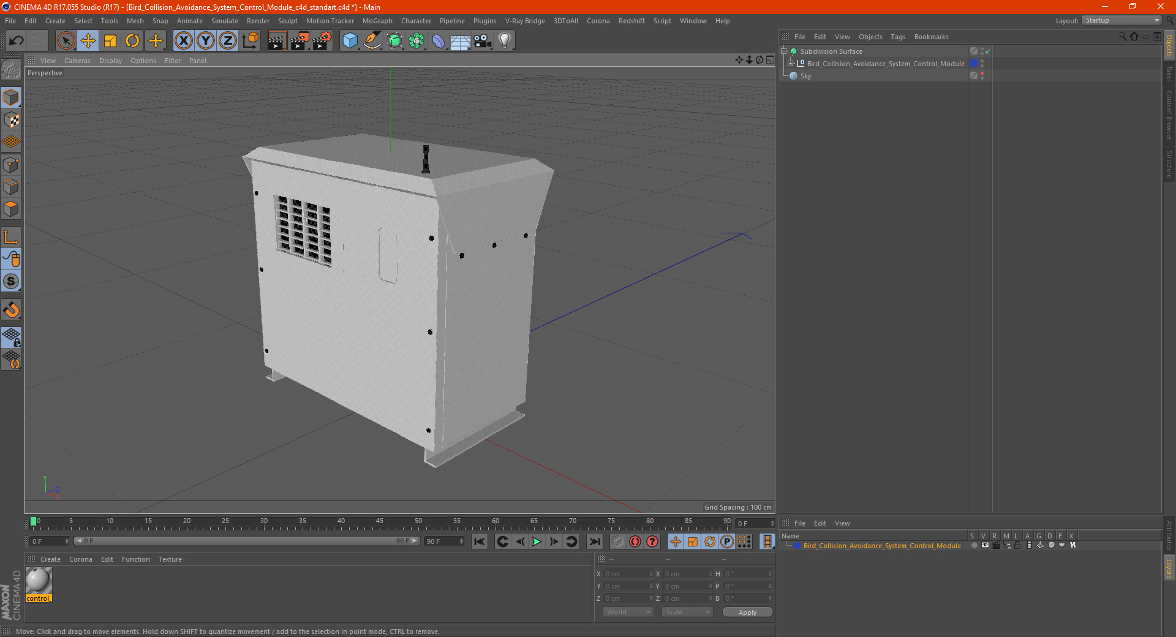Add a Floor environment object
Screen dimensions: 1176x637
(x=461, y=41)
